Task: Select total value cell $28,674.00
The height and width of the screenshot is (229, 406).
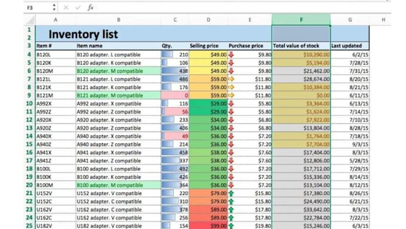Action: 301,79
